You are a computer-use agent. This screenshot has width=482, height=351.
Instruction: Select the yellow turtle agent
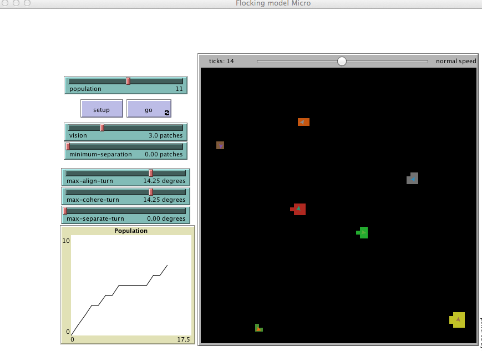458,320
